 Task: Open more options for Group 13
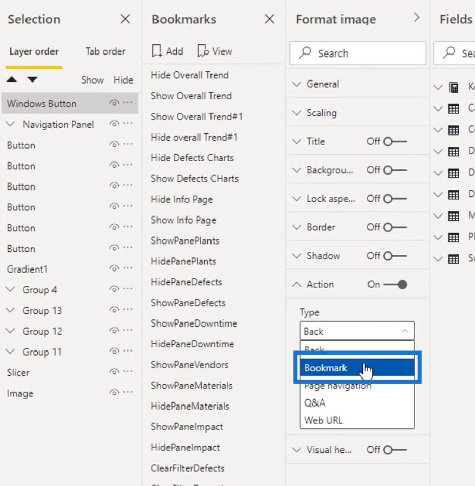[x=128, y=310]
